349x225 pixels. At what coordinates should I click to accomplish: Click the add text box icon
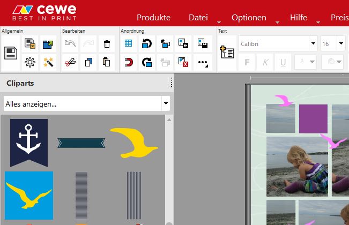(x=227, y=52)
